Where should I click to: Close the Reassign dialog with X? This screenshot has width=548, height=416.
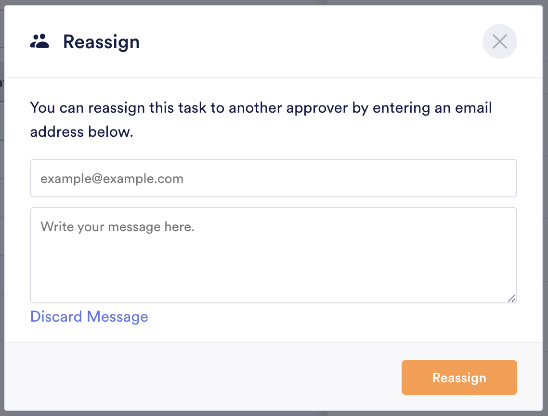[499, 42]
